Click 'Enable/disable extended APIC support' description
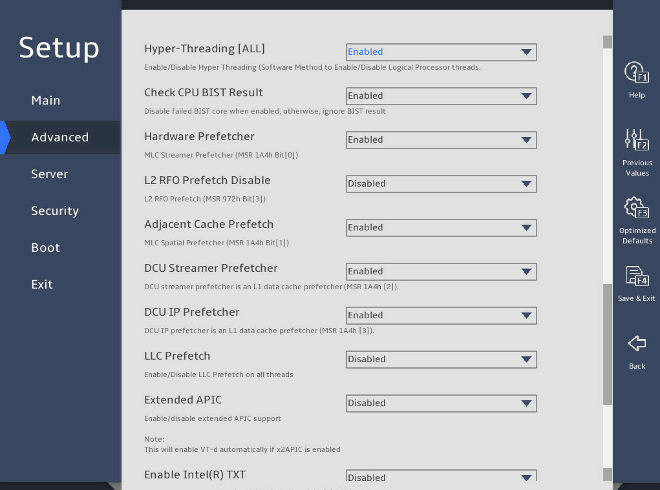The width and height of the screenshot is (660, 490). (x=213, y=418)
